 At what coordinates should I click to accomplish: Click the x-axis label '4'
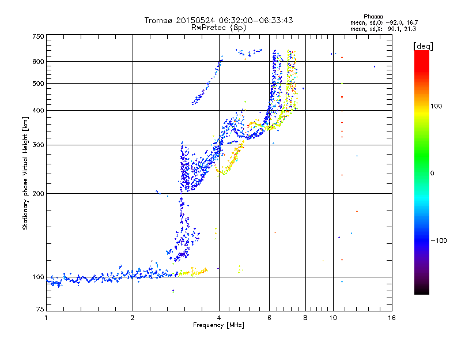(219, 318)
